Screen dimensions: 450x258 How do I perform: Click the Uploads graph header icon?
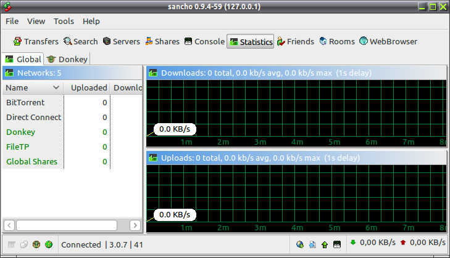click(153, 158)
